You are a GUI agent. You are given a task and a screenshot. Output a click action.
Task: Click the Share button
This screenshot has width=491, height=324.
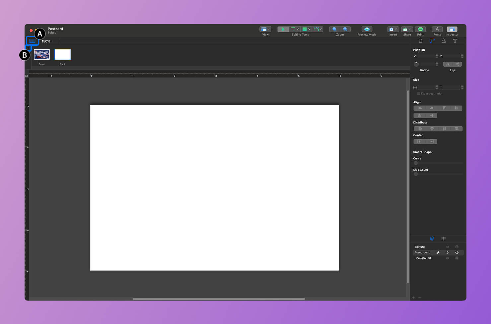[407, 29]
